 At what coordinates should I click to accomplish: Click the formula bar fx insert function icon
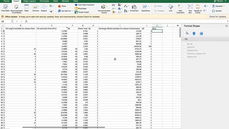pos(26,21)
